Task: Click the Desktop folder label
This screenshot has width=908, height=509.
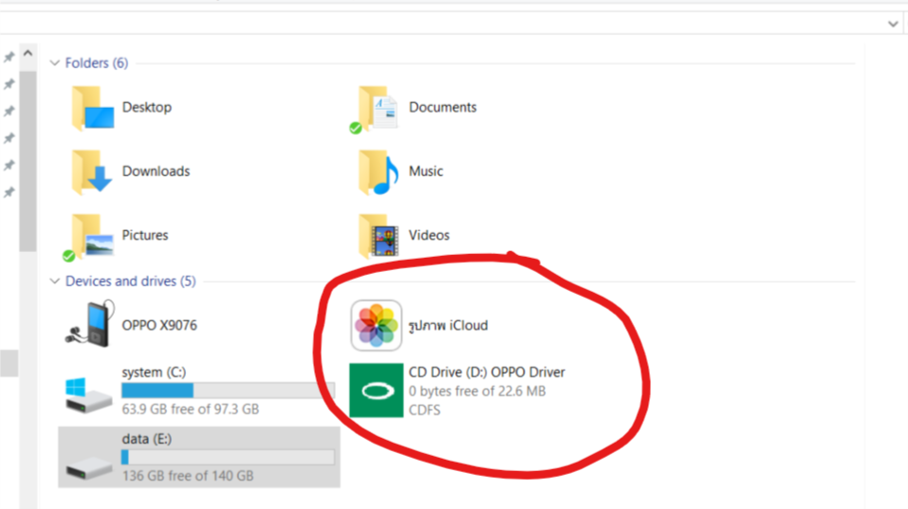Action: coord(146,107)
